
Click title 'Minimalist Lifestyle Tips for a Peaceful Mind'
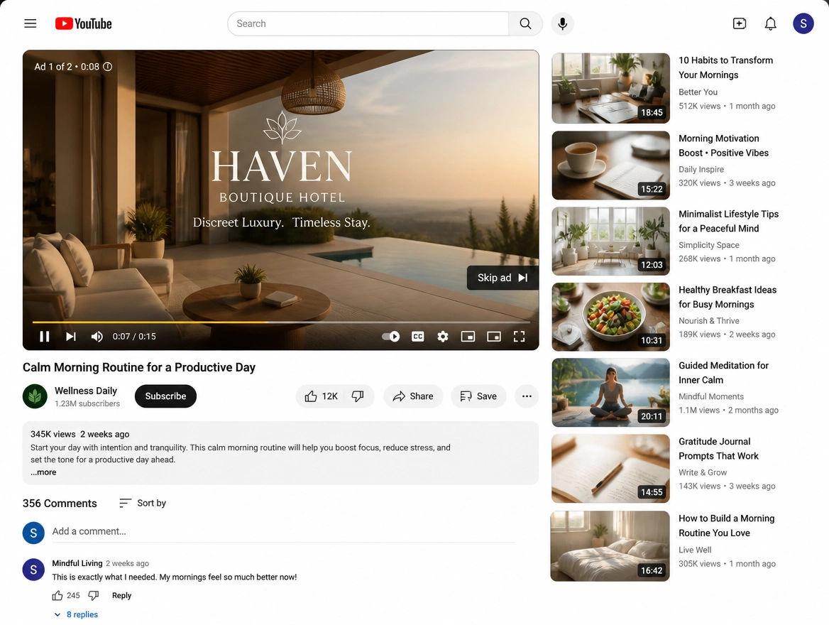tap(728, 221)
